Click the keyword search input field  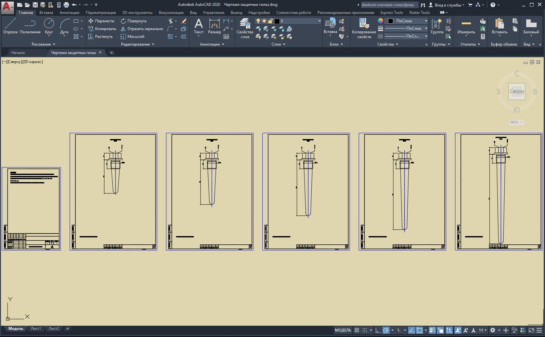pyautogui.click(x=389, y=5)
